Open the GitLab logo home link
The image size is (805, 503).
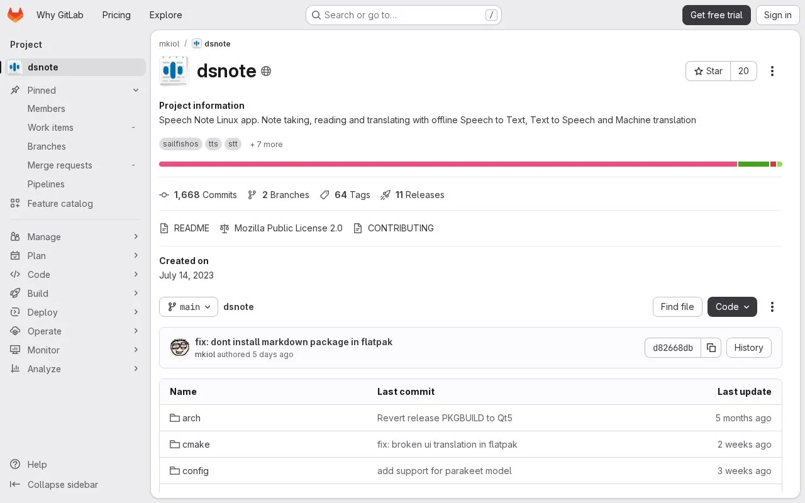[15, 15]
